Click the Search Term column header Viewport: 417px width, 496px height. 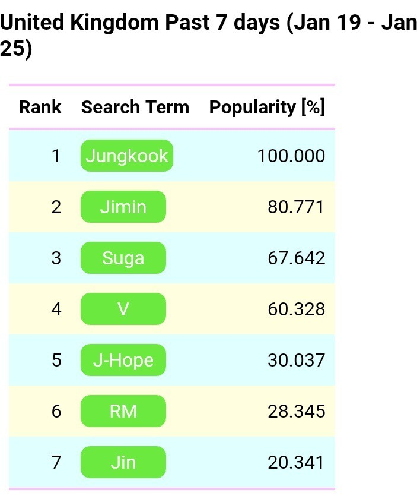[x=135, y=108]
